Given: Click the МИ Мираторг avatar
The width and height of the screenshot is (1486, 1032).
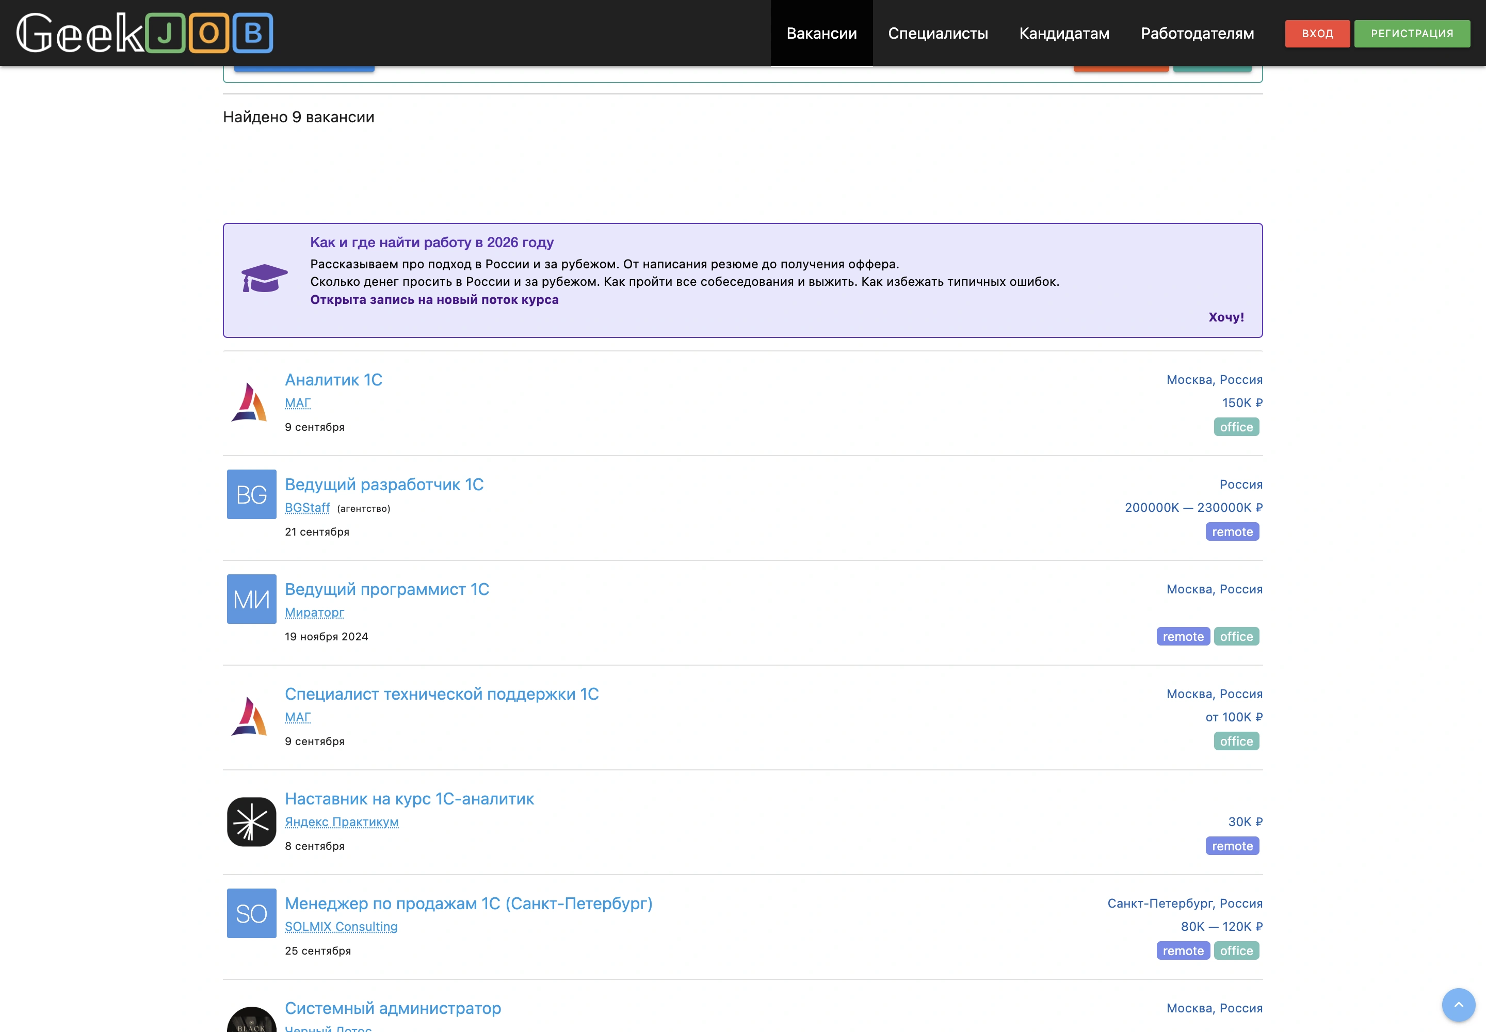Looking at the screenshot, I should [252, 599].
